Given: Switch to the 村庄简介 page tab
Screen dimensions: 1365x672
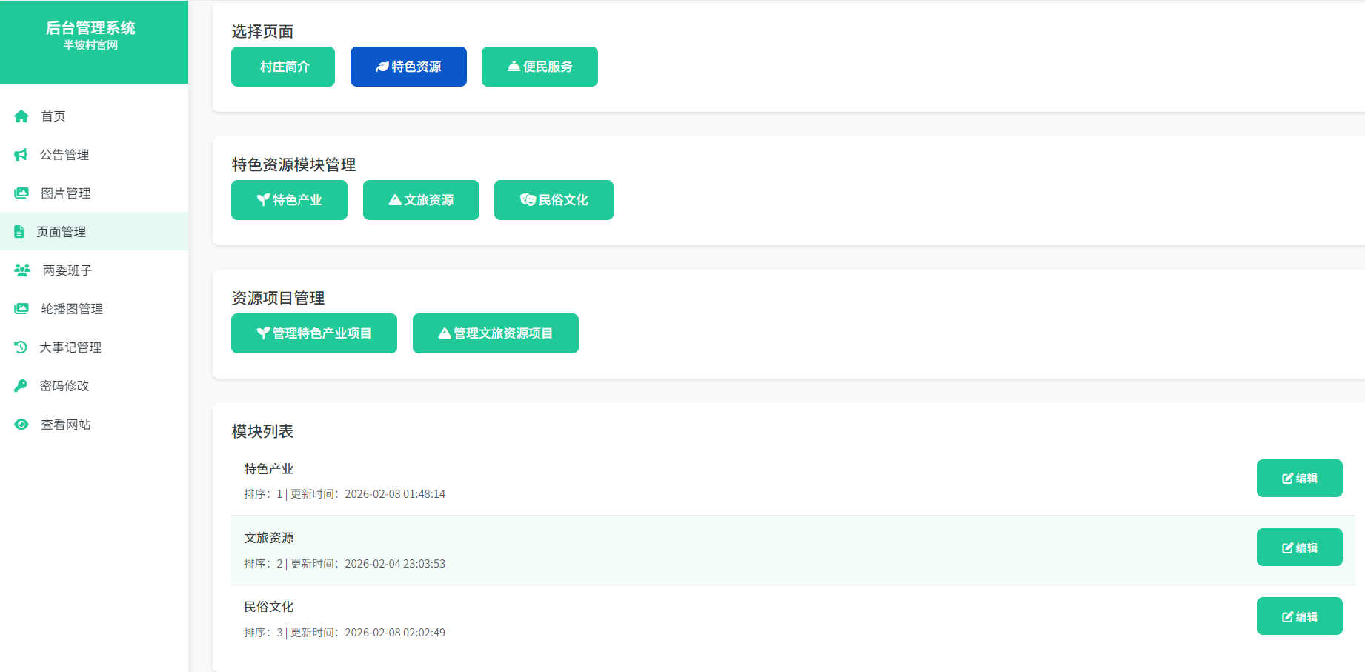Looking at the screenshot, I should pyautogui.click(x=283, y=67).
